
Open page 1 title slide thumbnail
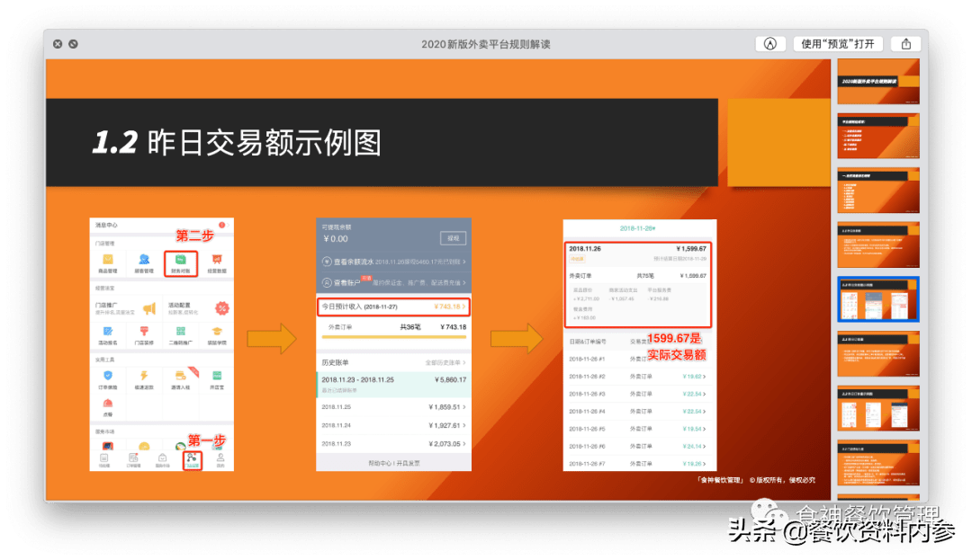click(877, 81)
